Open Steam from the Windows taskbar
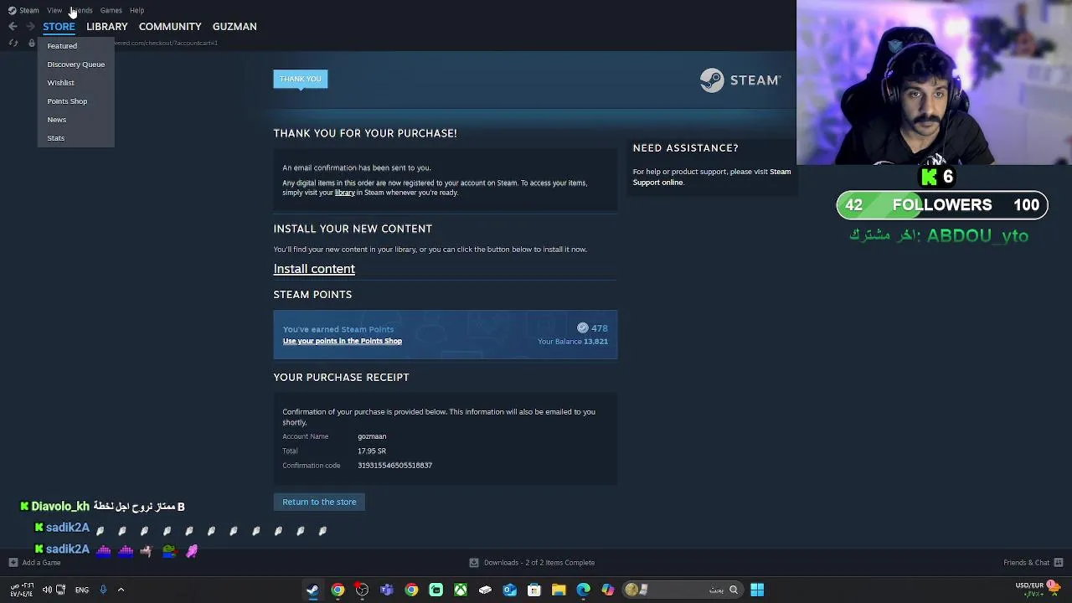1072x603 pixels. pos(312,590)
